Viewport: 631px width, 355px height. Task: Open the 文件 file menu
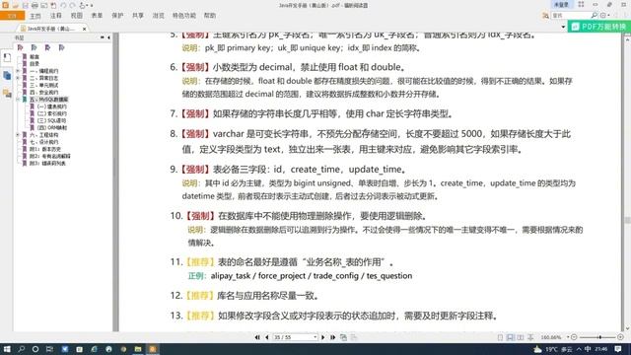click(x=13, y=16)
